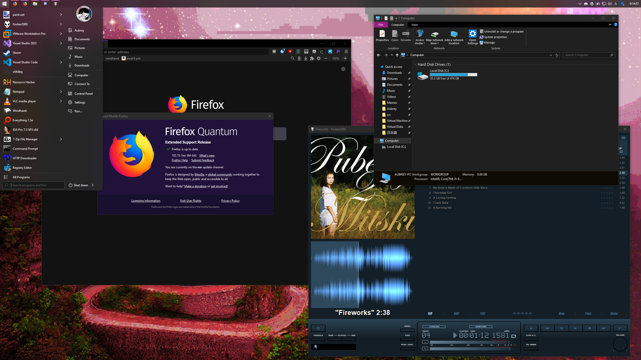Open Control Panel from Start menu
Image resolution: width=641 pixels, height=360 pixels.
tap(83, 93)
